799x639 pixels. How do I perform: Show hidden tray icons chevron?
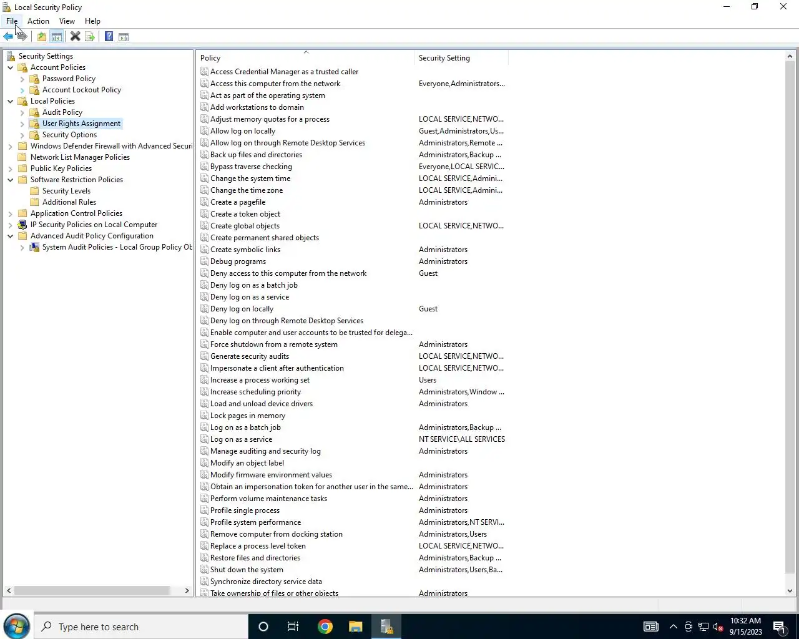[x=673, y=627]
